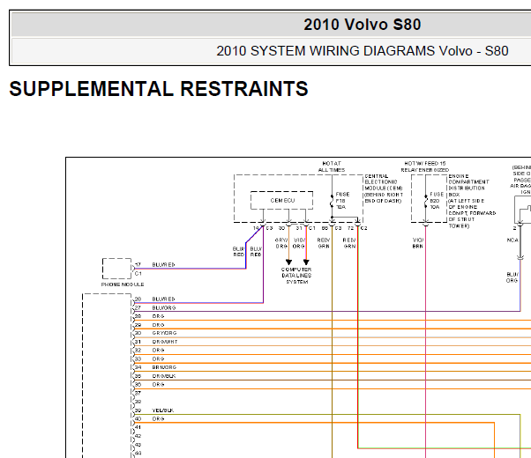The image size is (531, 458).
Task: Click empty pin number 37
Action: click(x=138, y=393)
